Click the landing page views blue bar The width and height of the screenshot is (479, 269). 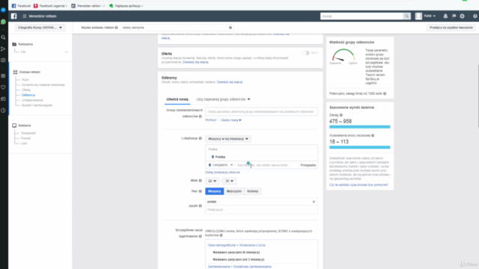click(x=359, y=147)
